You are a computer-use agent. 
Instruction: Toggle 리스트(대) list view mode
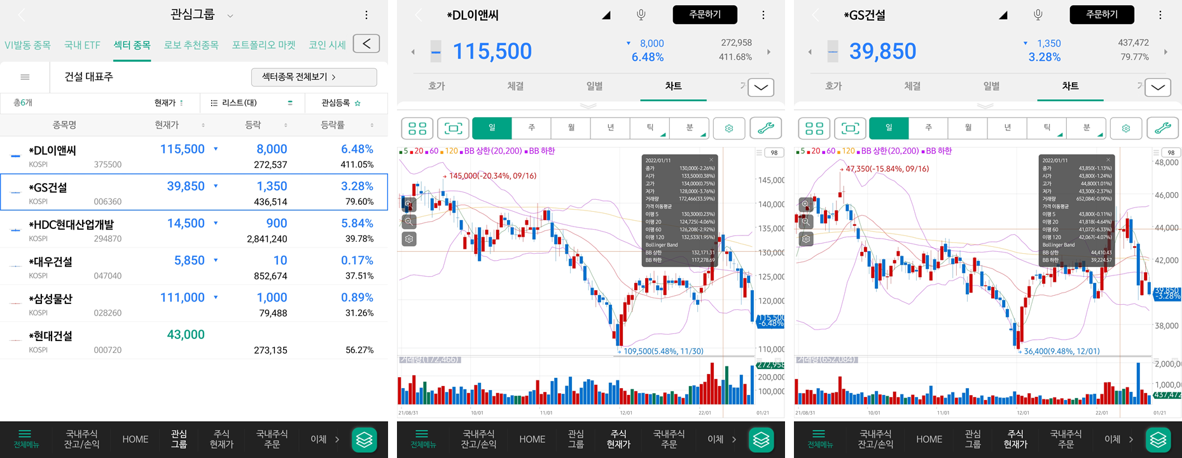tap(251, 103)
